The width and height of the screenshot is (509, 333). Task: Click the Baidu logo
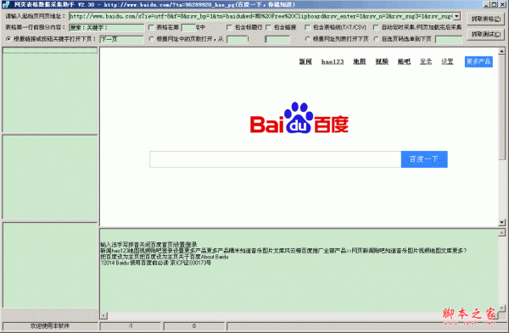tap(299, 118)
